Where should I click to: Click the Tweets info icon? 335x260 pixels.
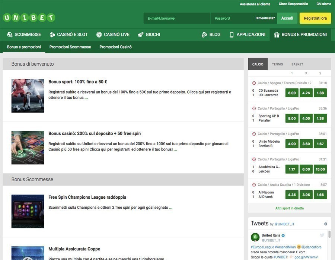point(326,224)
